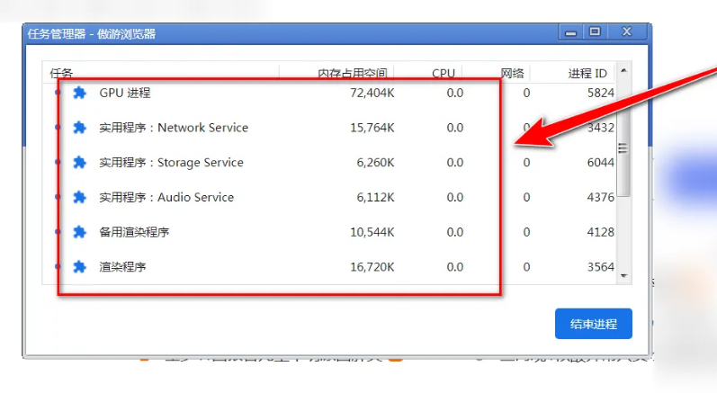Viewport: 717px width, 393px height.
Task: Click the Network Service row puzzle icon
Action: click(79, 128)
